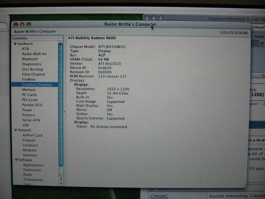Click the No display connected status text
The image size is (265, 199).
[109, 127]
